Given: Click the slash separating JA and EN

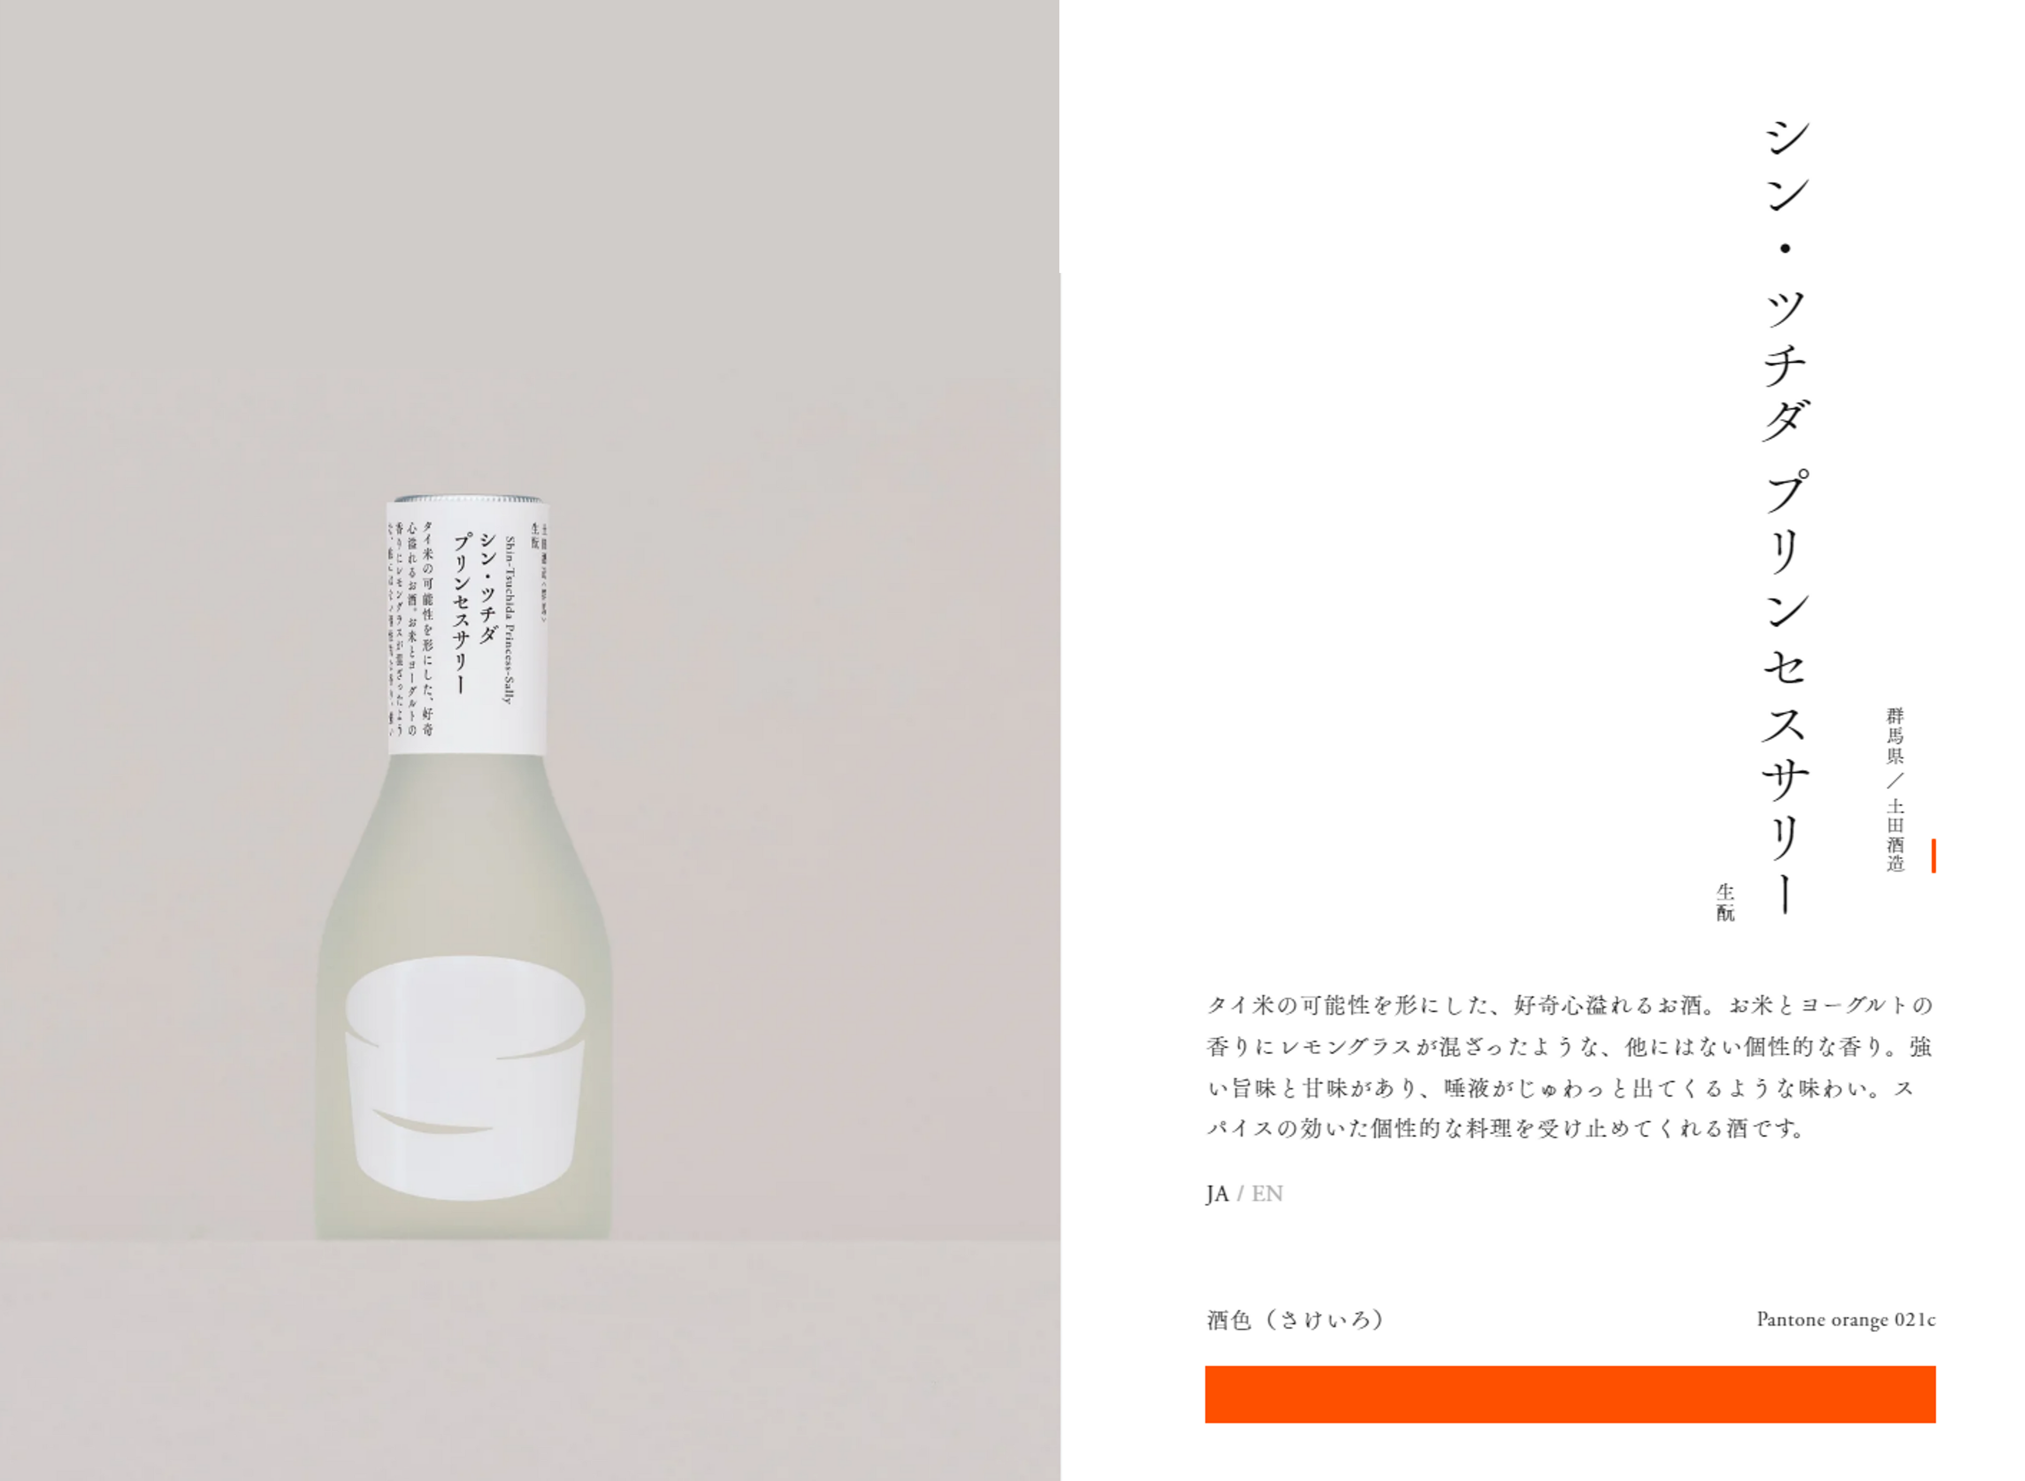Looking at the screenshot, I should pyautogui.click(x=1240, y=1194).
